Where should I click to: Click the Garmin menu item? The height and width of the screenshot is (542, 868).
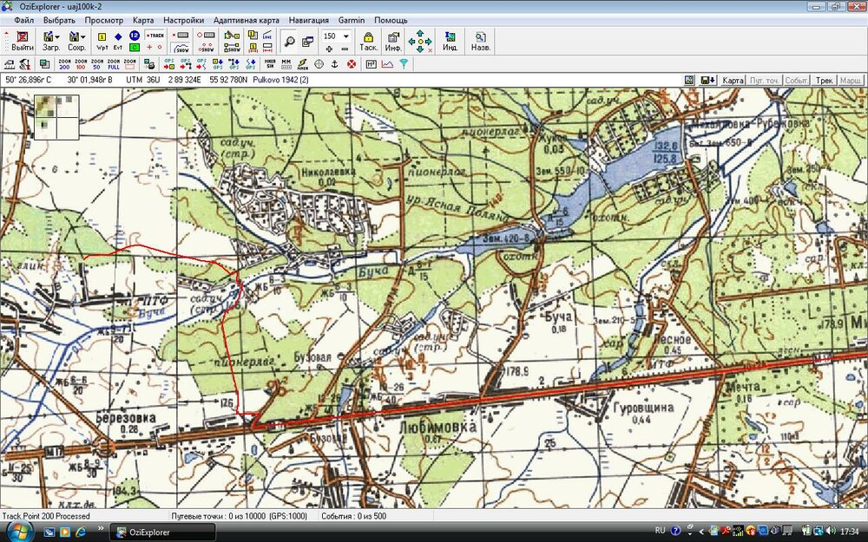click(x=352, y=20)
